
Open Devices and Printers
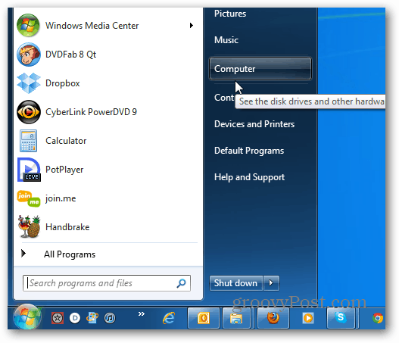(254, 124)
